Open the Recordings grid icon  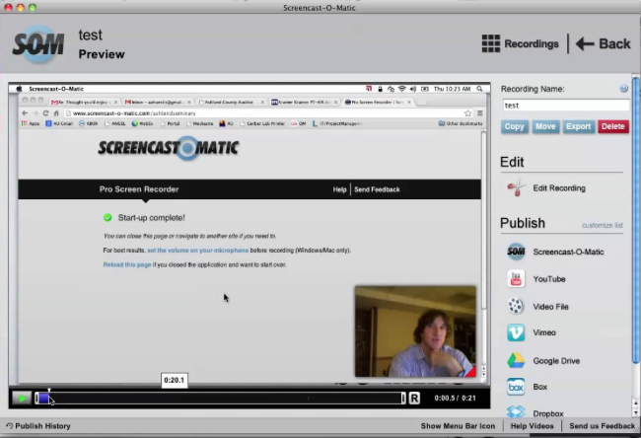[490, 43]
